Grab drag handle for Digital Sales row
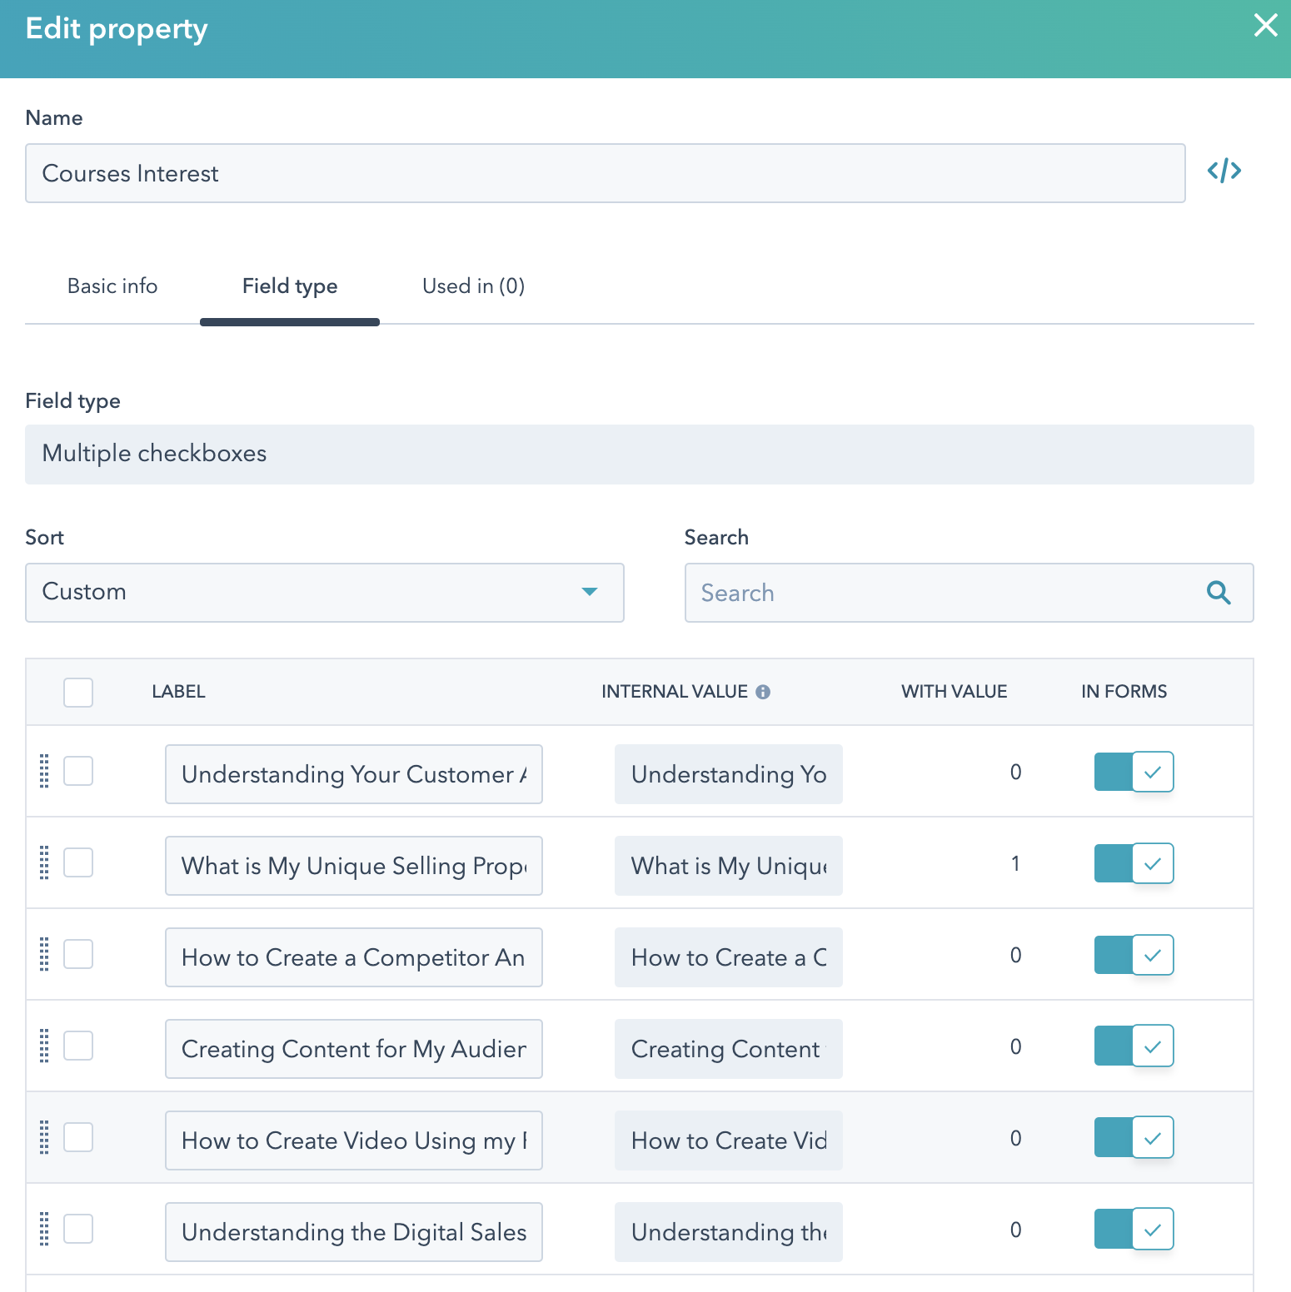The height and width of the screenshot is (1292, 1291). click(x=44, y=1229)
